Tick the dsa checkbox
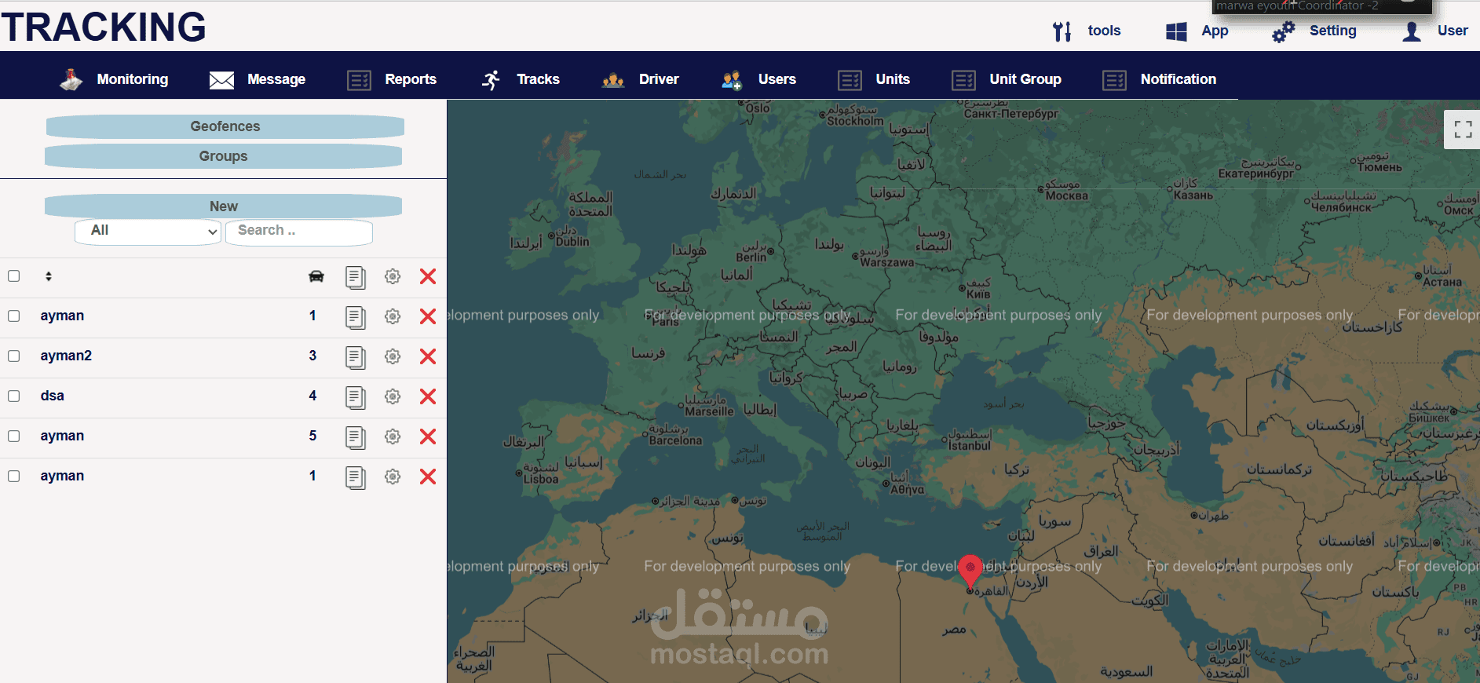Viewport: 1480px width, 683px height. point(13,396)
